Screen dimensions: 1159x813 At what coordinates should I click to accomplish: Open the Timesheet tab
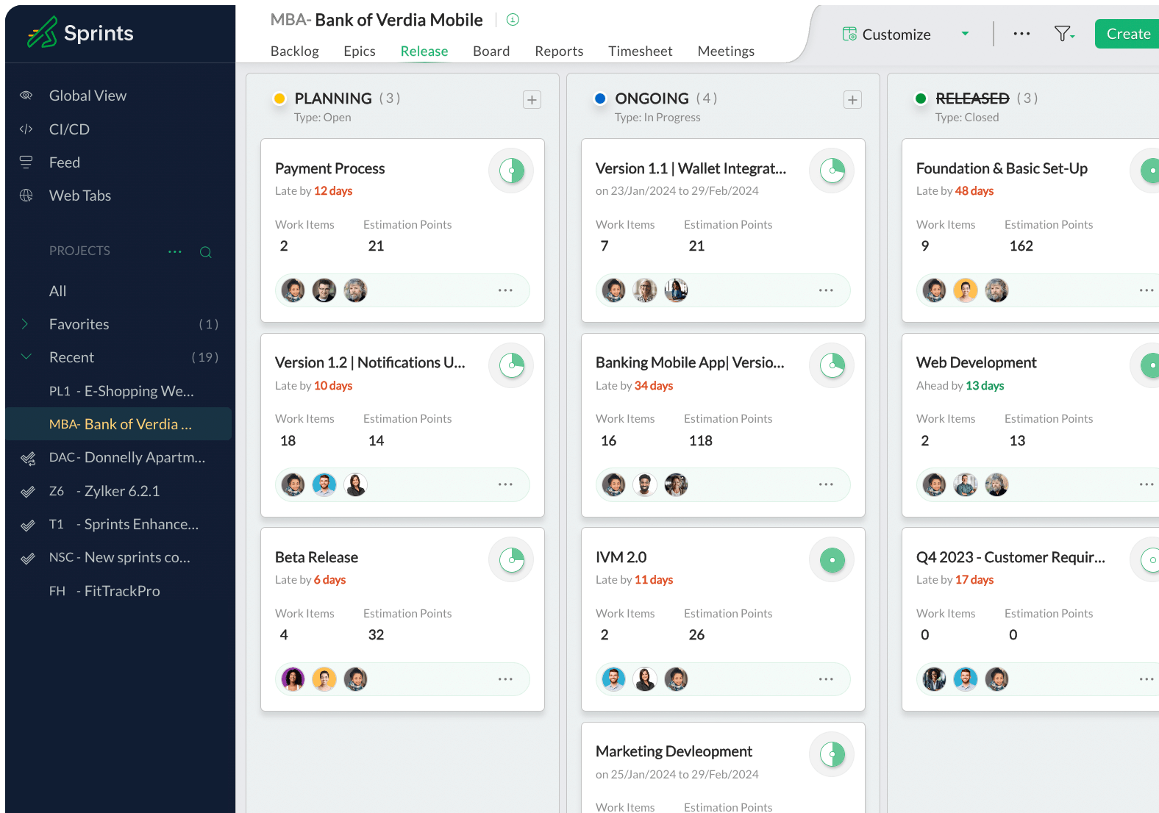pyautogui.click(x=641, y=51)
